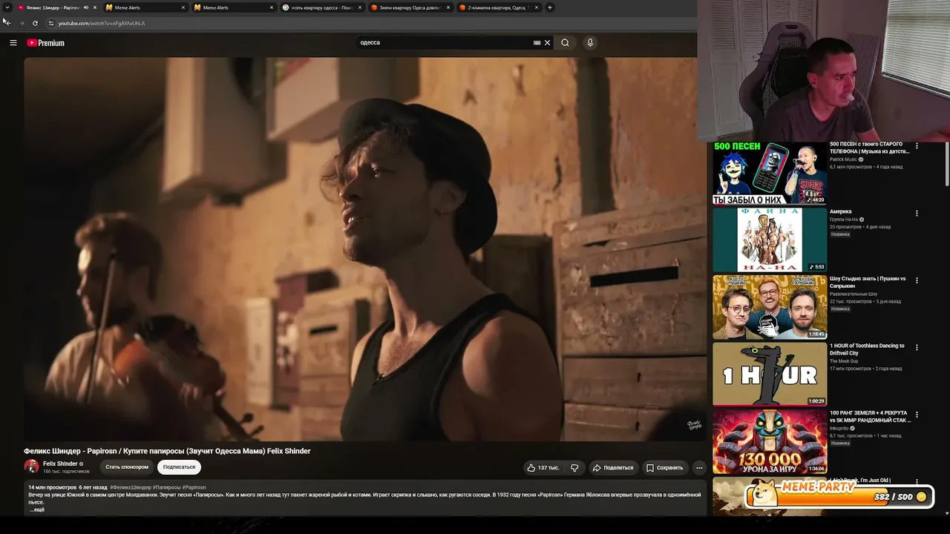Open the Развлекательные Шоу channel link
The width and height of the screenshot is (950, 534).
coord(854,294)
